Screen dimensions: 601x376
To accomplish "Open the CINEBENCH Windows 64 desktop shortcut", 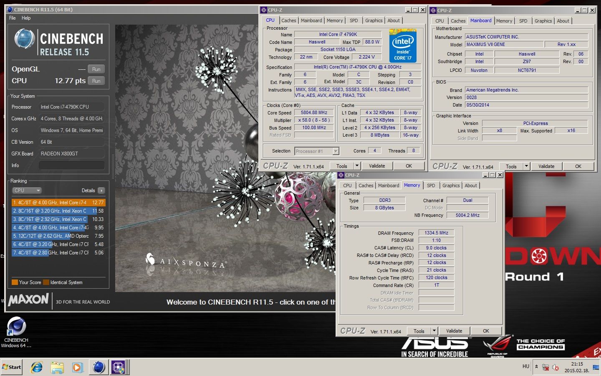I will coord(16,333).
